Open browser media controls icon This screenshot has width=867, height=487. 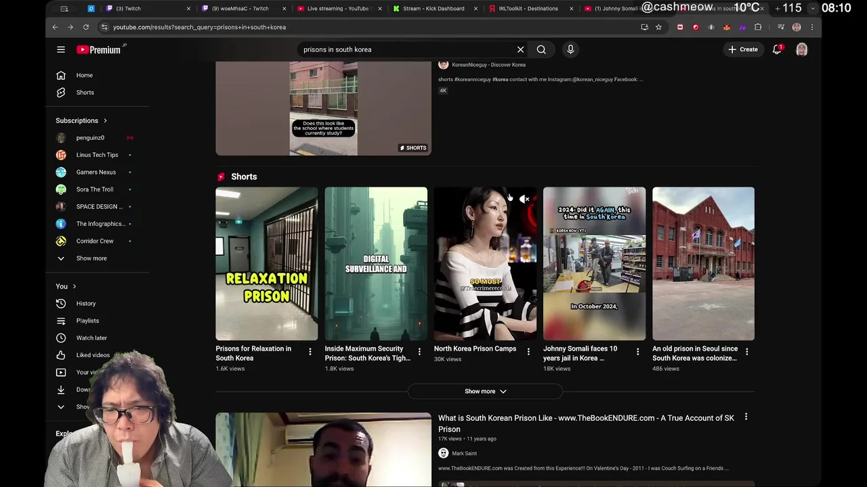point(781,27)
